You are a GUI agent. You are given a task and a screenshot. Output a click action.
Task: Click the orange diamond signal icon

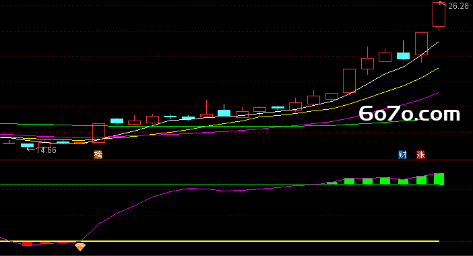click(x=80, y=247)
